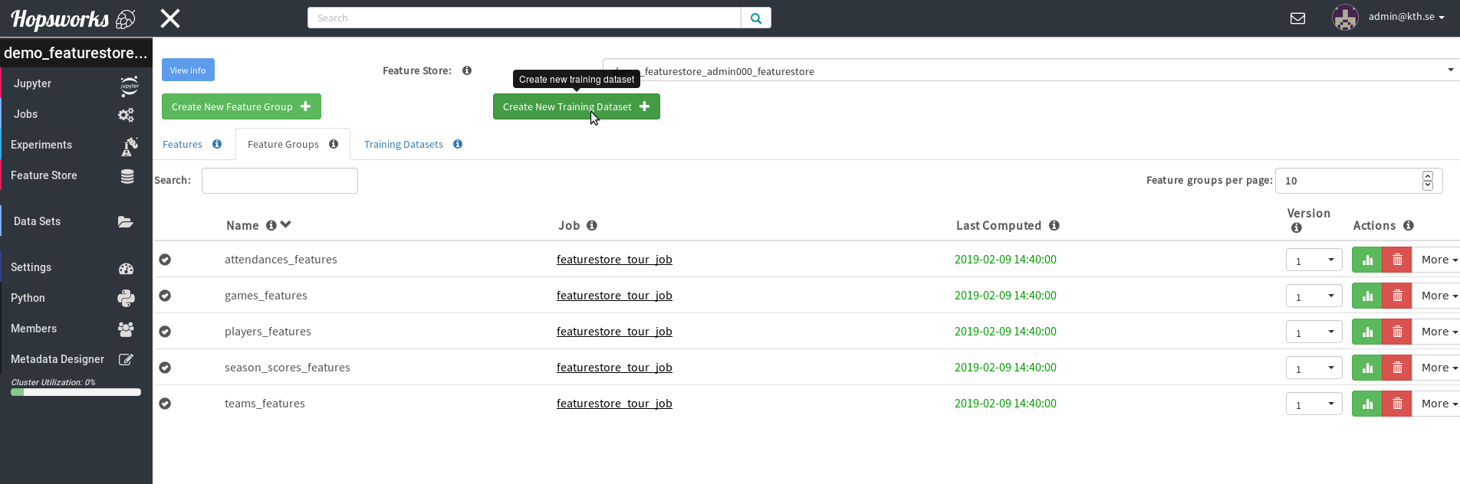Open Members from the sidebar
Image resolution: width=1460 pixels, height=484 pixels.
[76, 329]
